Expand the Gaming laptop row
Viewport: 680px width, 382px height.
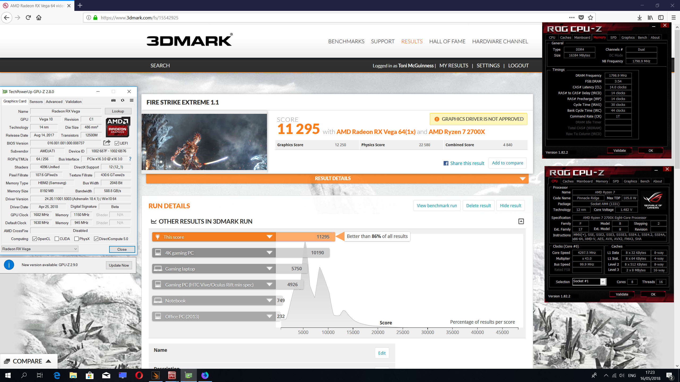point(214,269)
